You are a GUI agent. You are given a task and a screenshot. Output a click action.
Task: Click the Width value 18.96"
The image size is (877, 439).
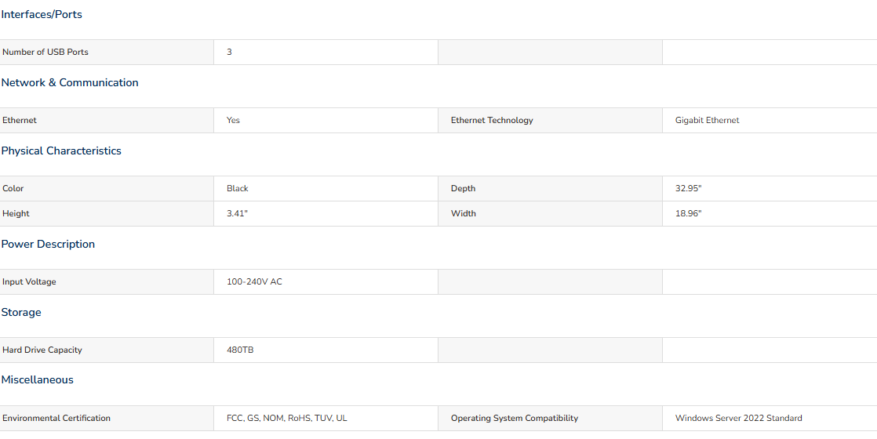688,214
